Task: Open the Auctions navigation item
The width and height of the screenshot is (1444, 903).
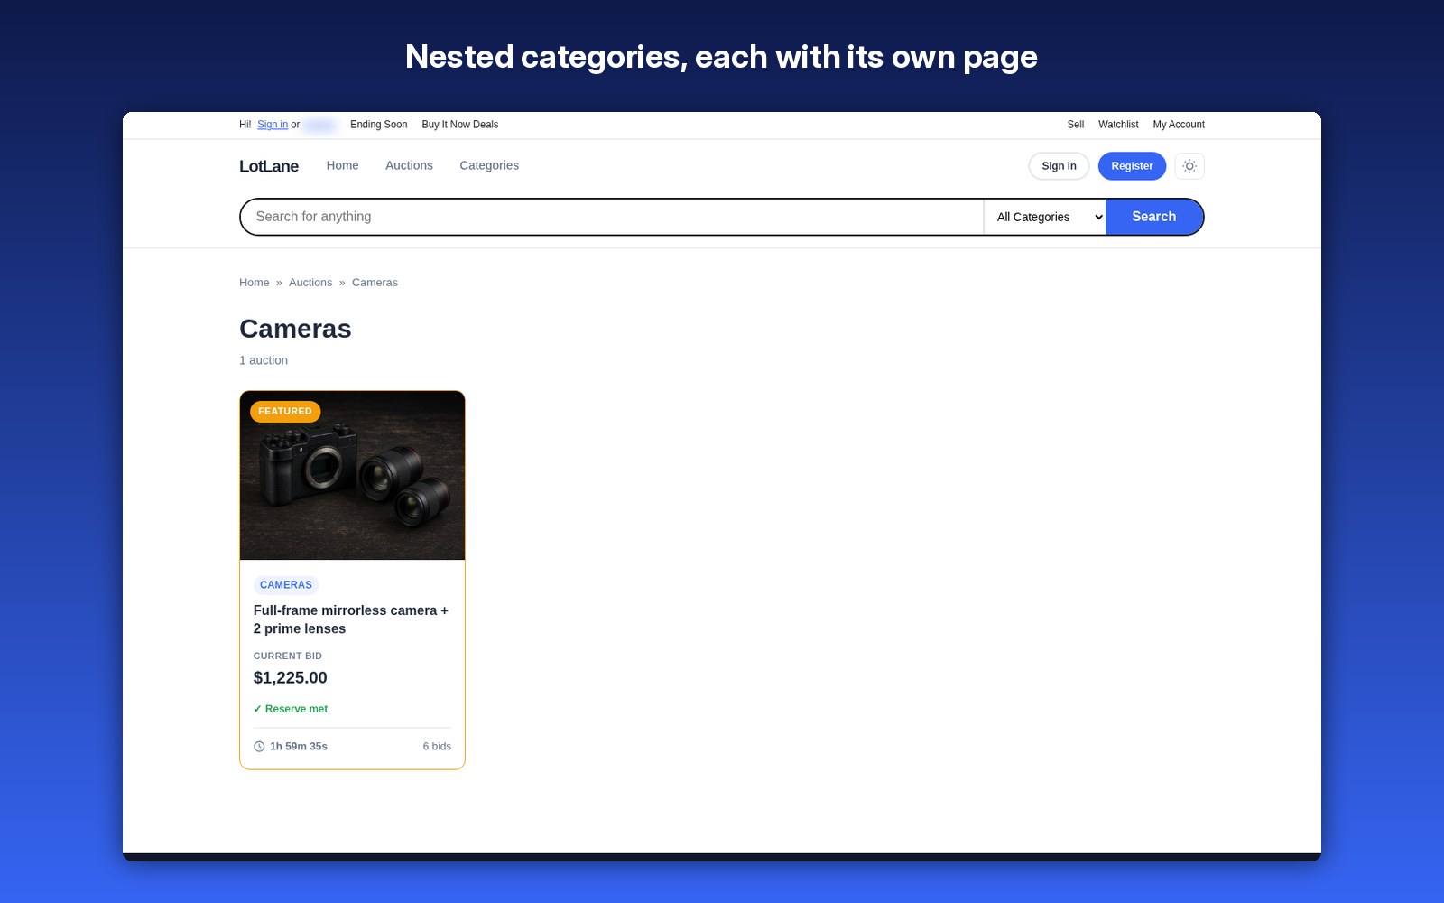Action: 409,165
